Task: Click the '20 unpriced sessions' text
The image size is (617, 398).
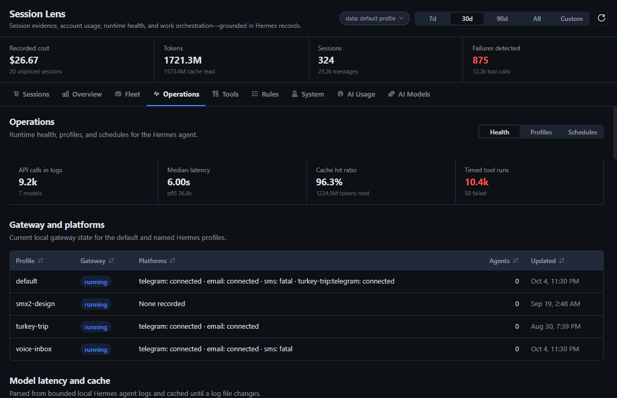Action: point(36,71)
